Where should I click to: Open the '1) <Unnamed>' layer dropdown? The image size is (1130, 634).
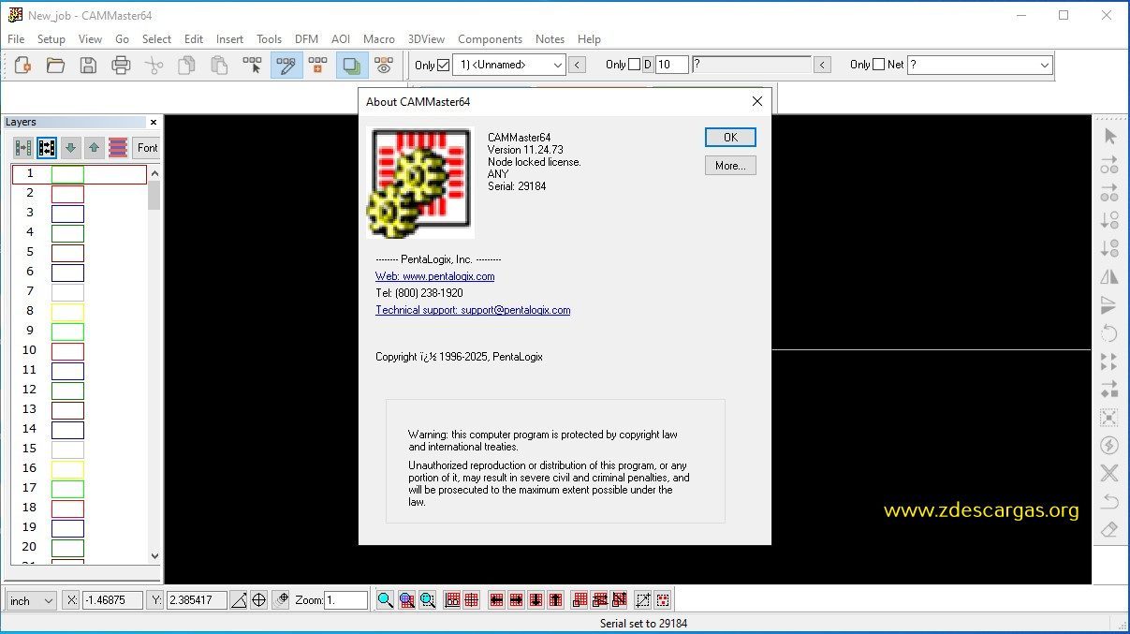tap(509, 65)
